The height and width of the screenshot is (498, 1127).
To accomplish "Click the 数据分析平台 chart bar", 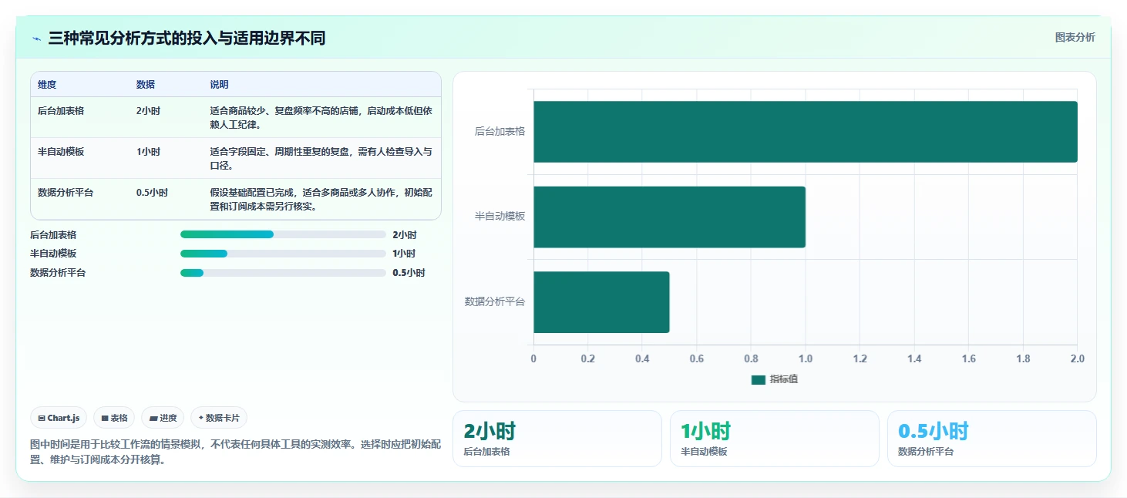I will tap(601, 302).
